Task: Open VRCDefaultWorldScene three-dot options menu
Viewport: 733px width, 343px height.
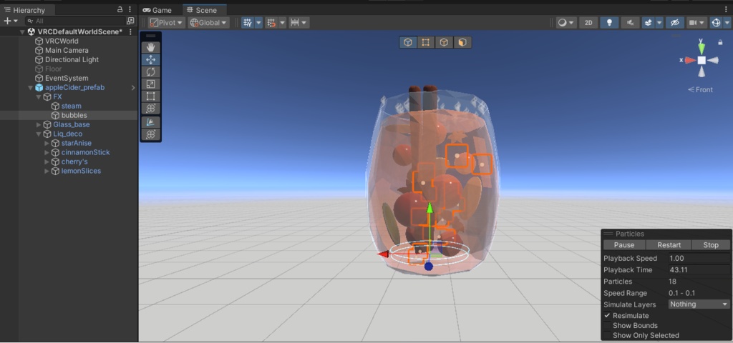Action: click(x=130, y=31)
